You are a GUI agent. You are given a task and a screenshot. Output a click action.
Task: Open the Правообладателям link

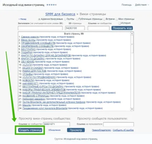tap(101, 130)
